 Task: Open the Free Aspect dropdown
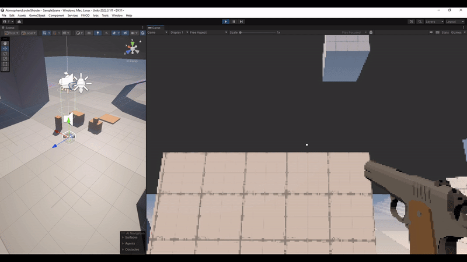(200, 33)
